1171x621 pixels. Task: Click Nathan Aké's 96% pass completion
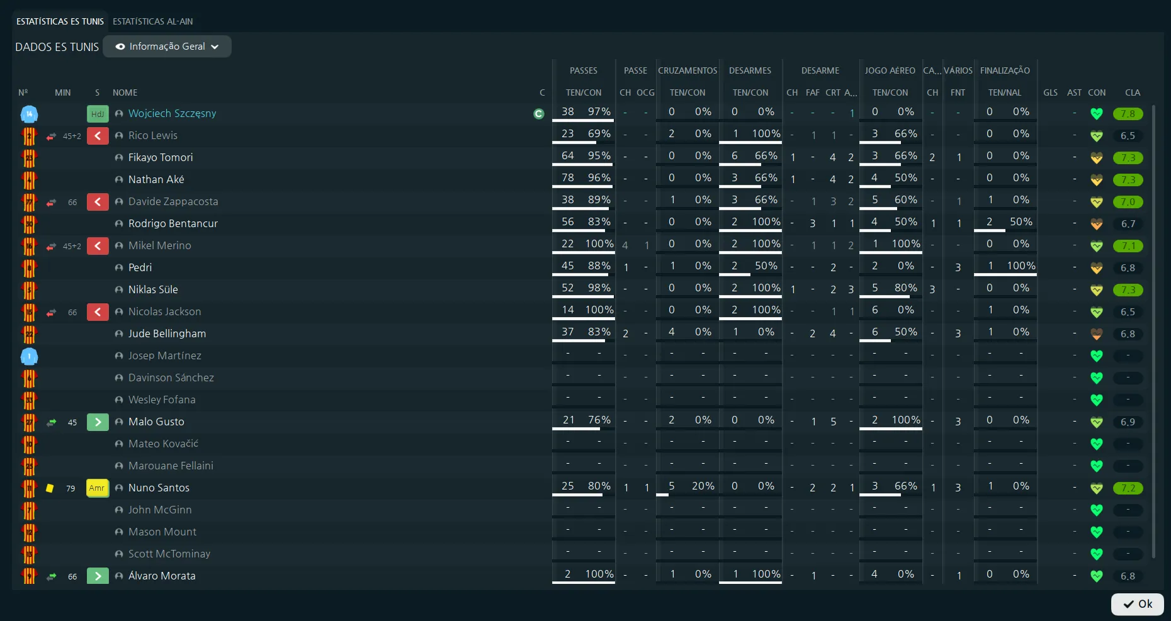click(x=599, y=178)
